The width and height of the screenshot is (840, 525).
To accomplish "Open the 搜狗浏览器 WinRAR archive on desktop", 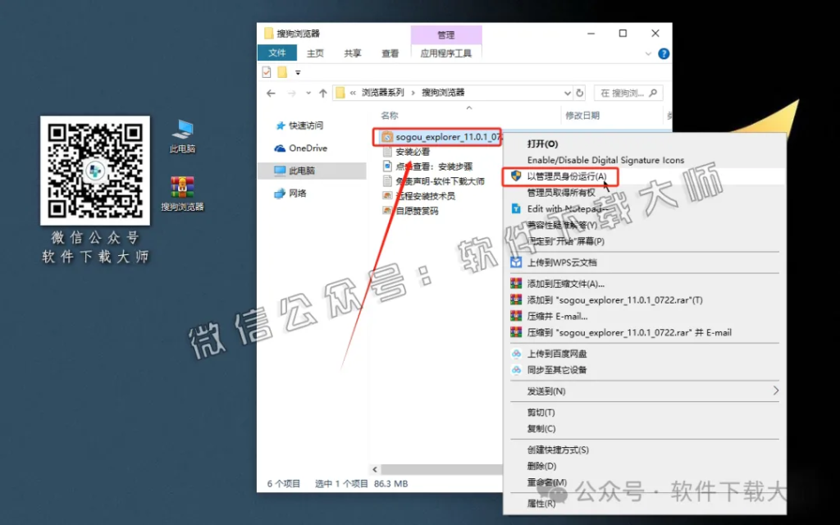I will point(181,187).
